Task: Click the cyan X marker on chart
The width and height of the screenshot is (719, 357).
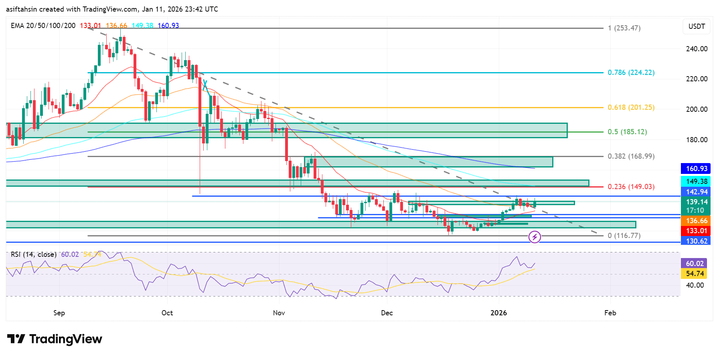Action: coord(205,85)
